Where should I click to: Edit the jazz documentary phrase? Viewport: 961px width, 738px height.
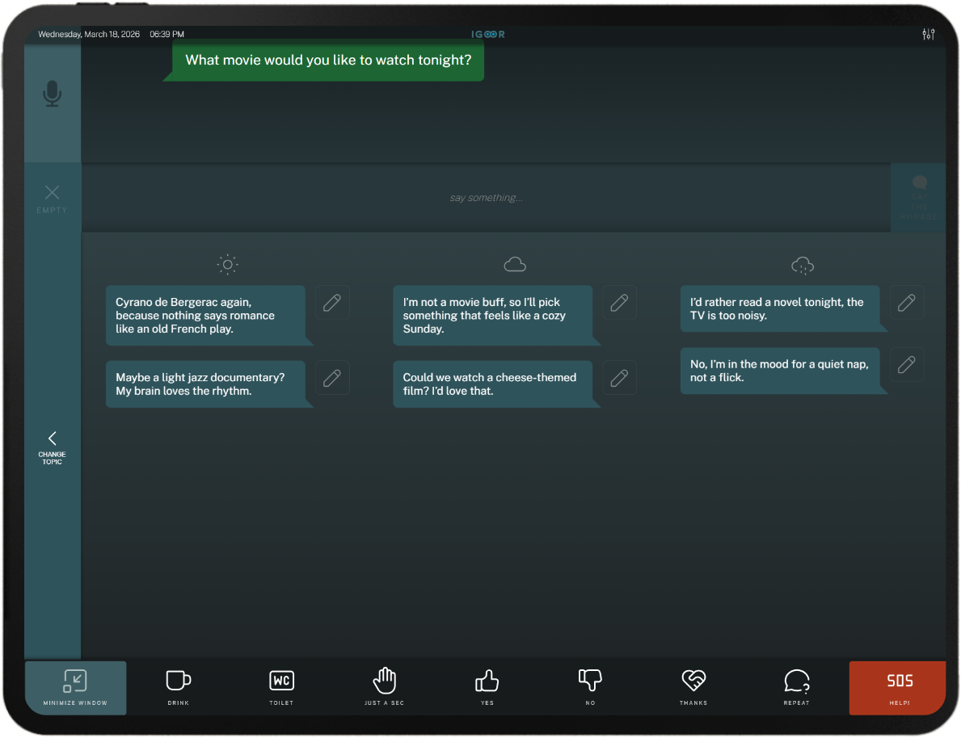pos(332,378)
